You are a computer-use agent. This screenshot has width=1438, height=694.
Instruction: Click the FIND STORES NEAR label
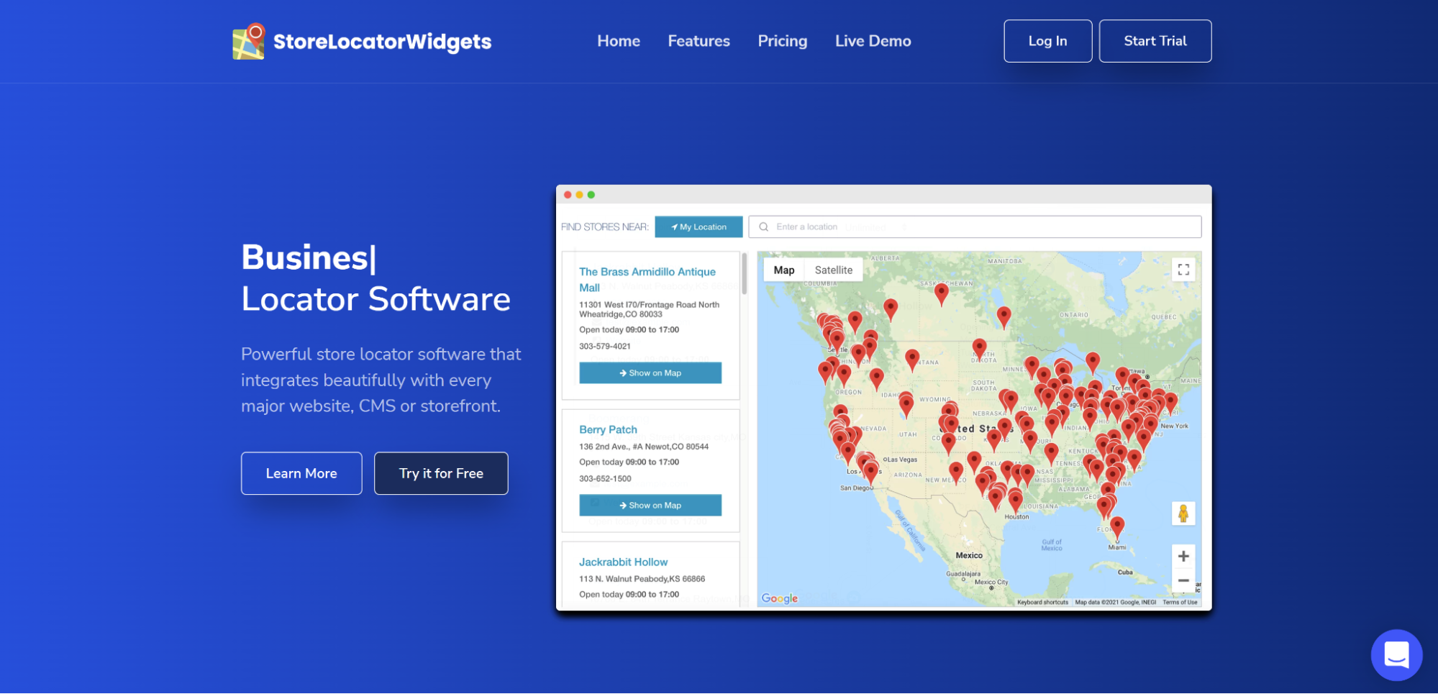(604, 227)
